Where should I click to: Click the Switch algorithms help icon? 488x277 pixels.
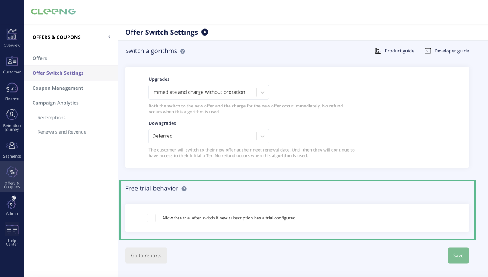pos(183,51)
